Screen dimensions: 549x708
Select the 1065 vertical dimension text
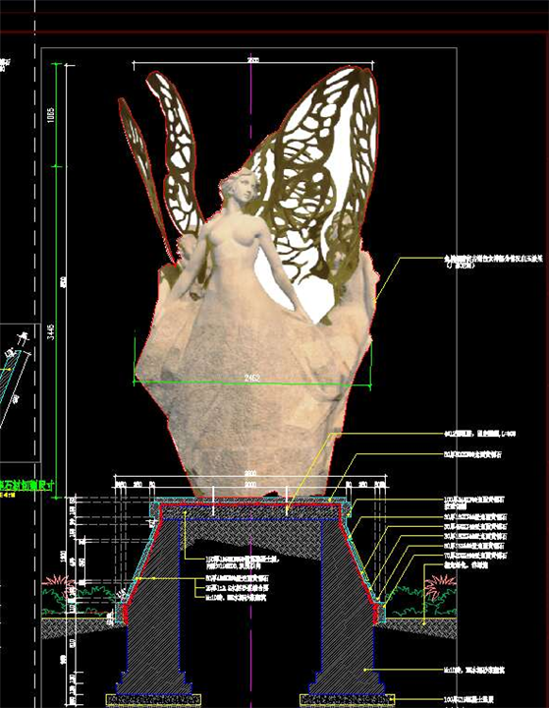click(50, 115)
